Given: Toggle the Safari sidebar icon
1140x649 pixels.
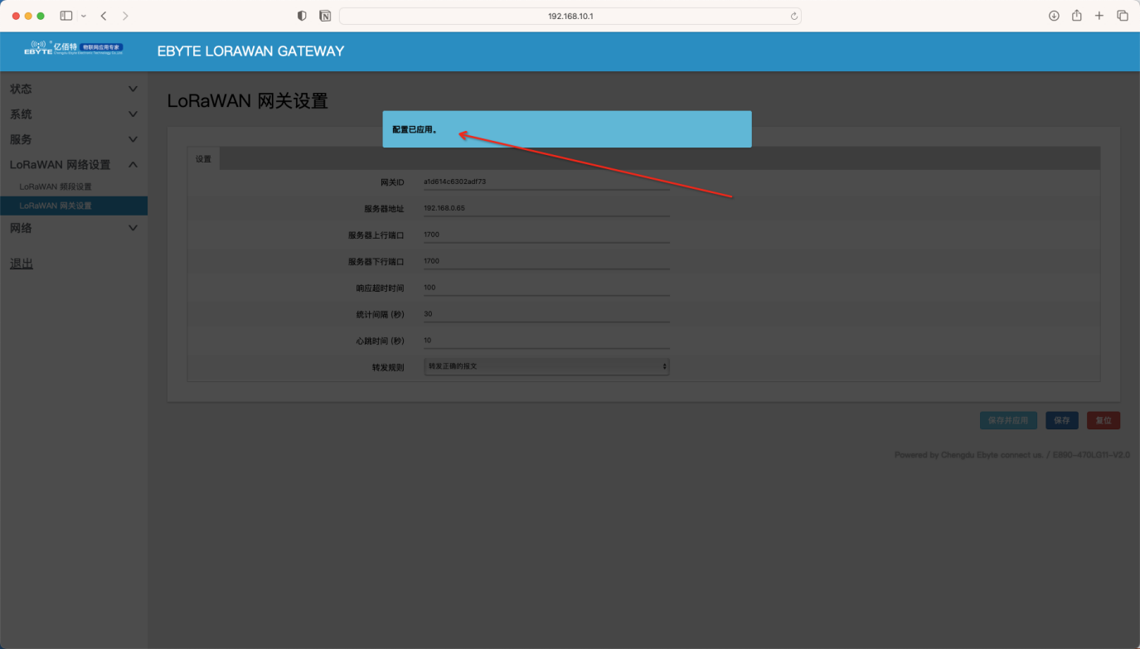Looking at the screenshot, I should 65,15.
